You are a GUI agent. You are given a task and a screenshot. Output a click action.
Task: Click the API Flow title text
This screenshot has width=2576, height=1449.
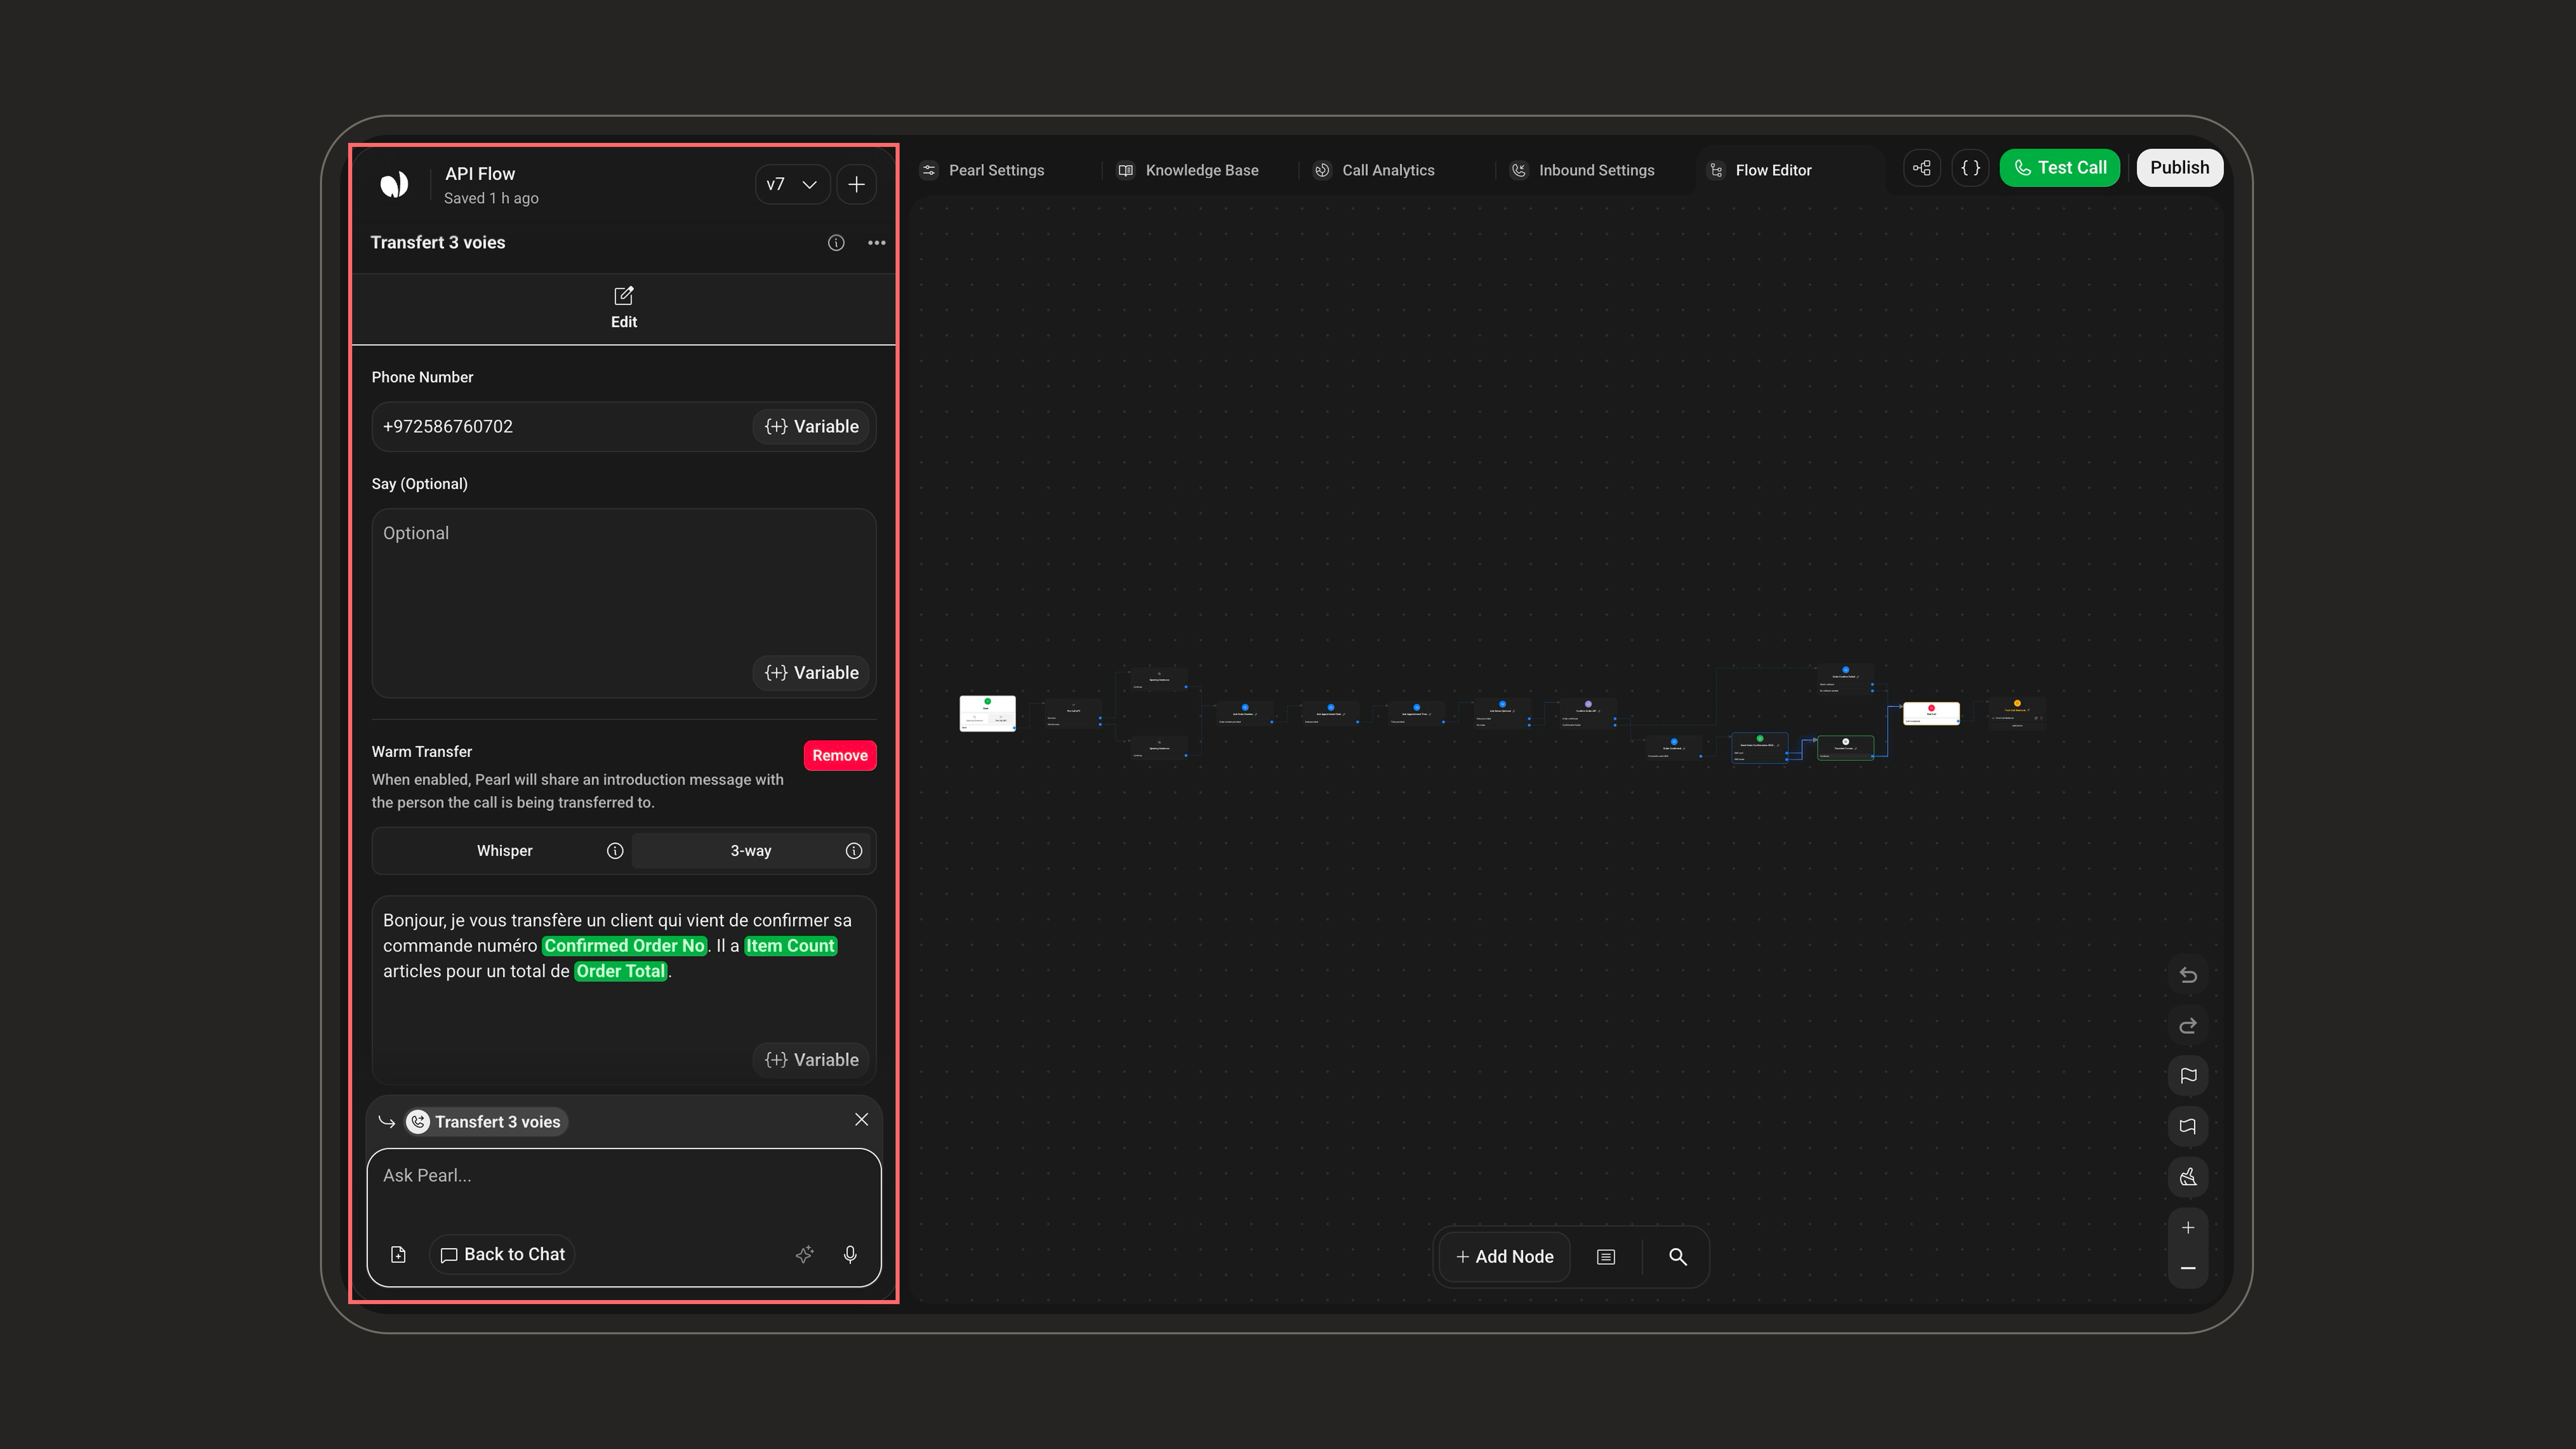pyautogui.click(x=480, y=174)
